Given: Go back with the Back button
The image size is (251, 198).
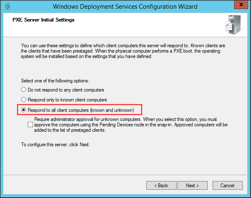Looking at the screenshot, I should 160,185.
